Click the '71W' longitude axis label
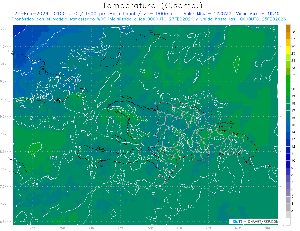Screen dimensions: 300x231 (179, 228)
